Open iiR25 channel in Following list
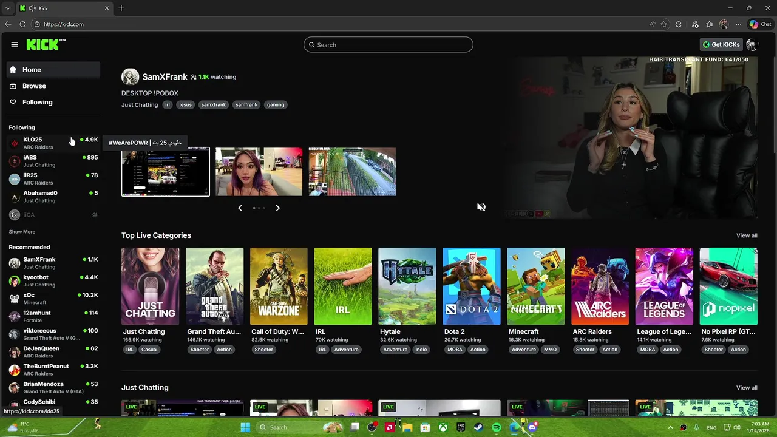Viewport: 777px width, 437px height. pyautogui.click(x=53, y=178)
